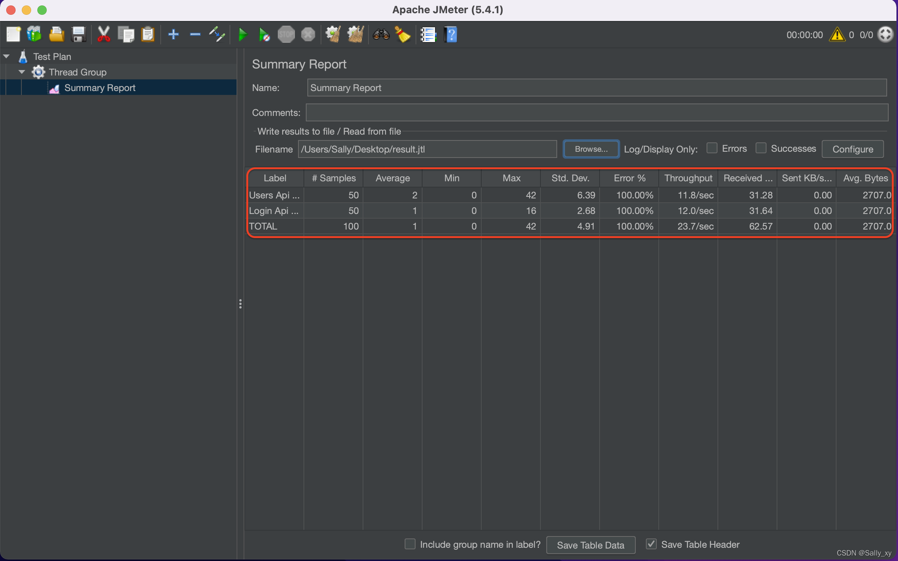Open the Configure button for Log/Display

tap(853, 149)
